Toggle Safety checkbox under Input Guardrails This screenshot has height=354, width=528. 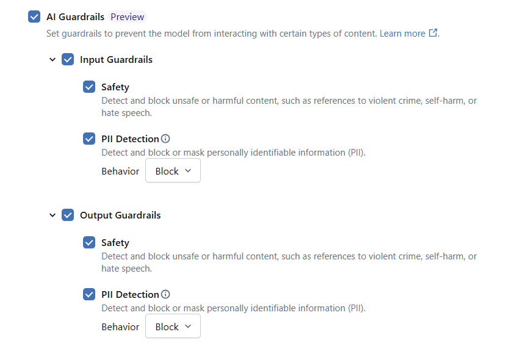(89, 87)
